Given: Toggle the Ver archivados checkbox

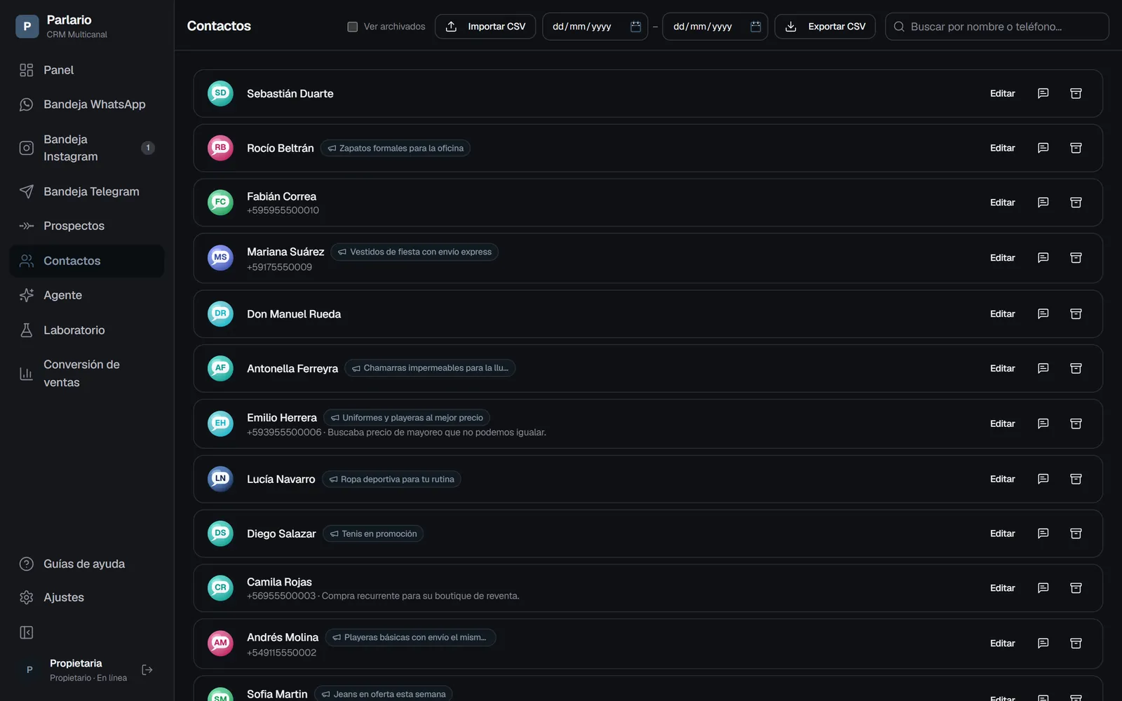Looking at the screenshot, I should (353, 27).
